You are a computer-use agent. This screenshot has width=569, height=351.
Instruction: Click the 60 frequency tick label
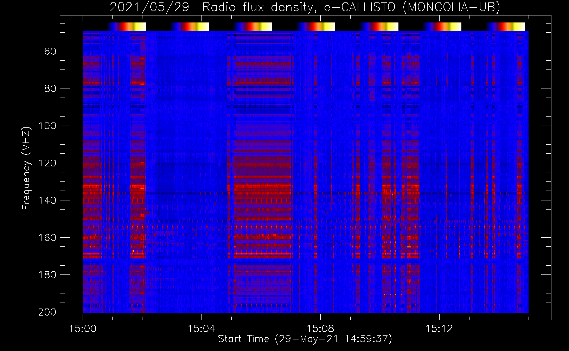tap(50, 52)
